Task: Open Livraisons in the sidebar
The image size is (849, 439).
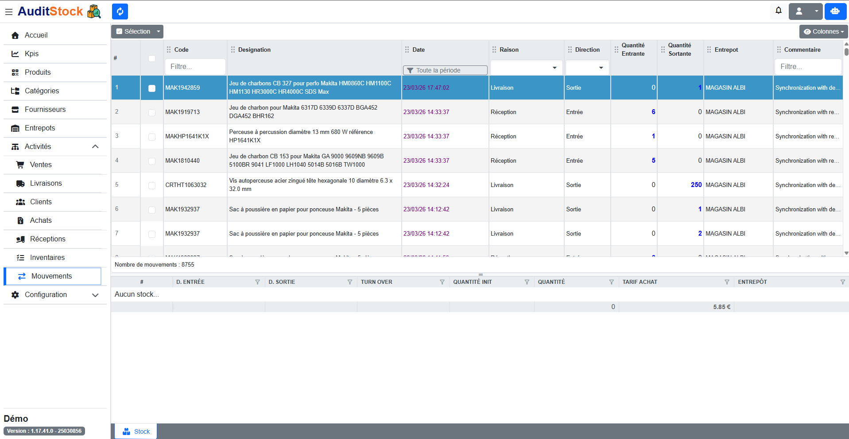Action: pyautogui.click(x=46, y=183)
